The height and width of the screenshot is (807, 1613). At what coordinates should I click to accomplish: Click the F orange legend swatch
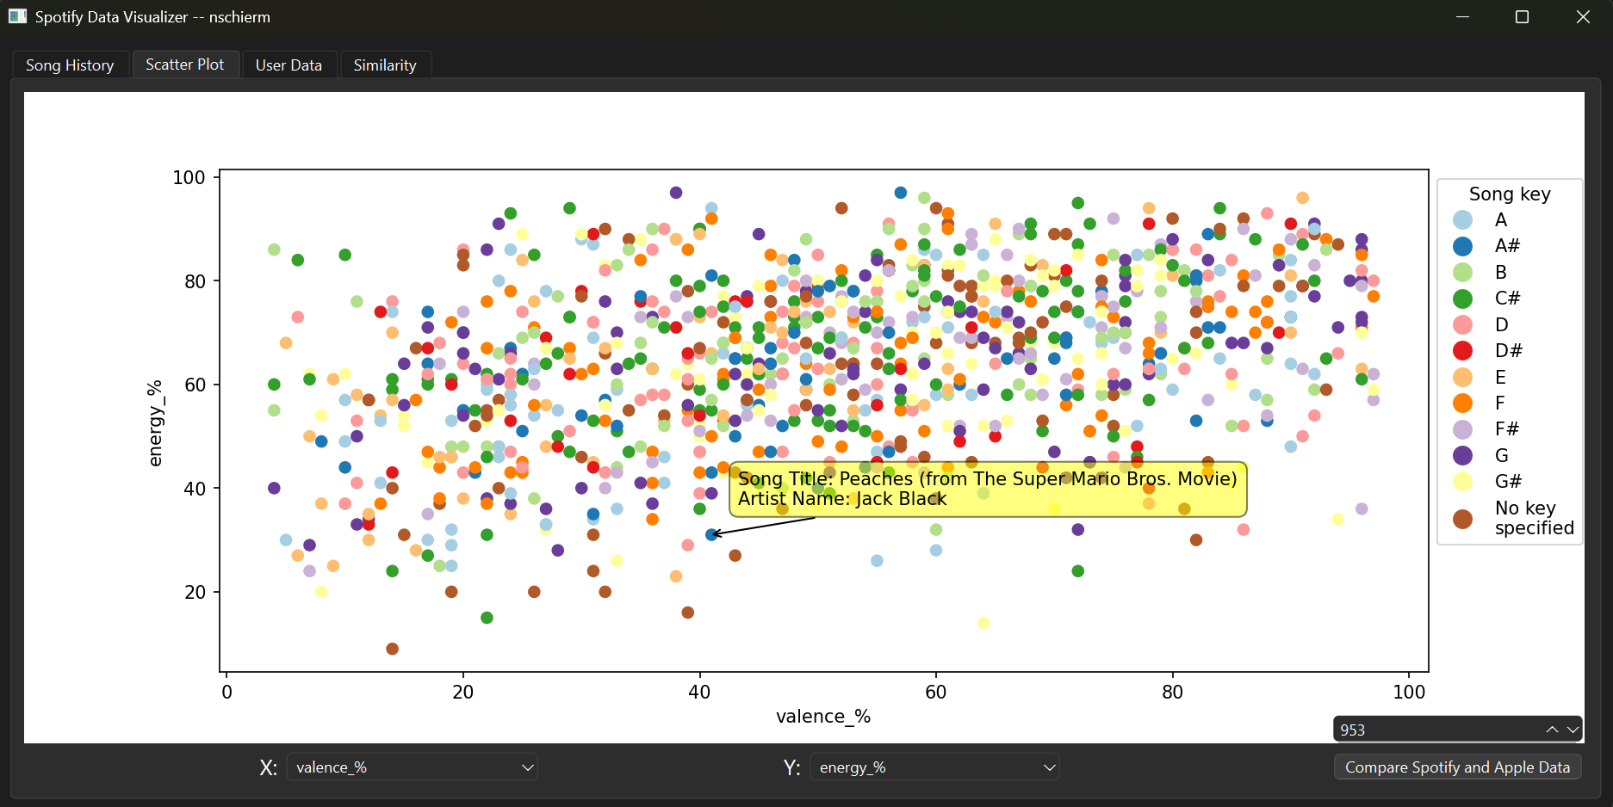pos(1462,403)
